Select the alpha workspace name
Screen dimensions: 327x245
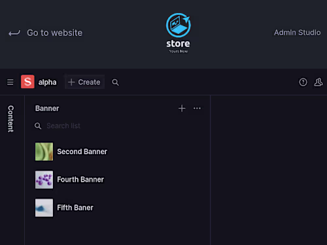pyautogui.click(x=47, y=82)
